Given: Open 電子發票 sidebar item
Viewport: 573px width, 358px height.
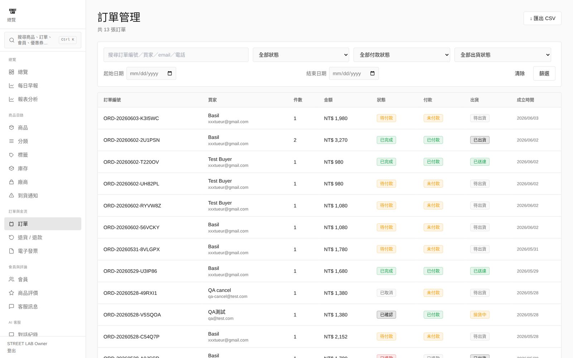Looking at the screenshot, I should [x=43, y=251].
